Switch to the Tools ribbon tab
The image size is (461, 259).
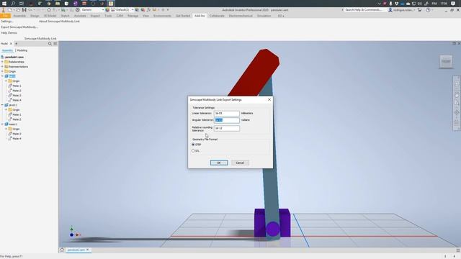pyautogui.click(x=108, y=16)
